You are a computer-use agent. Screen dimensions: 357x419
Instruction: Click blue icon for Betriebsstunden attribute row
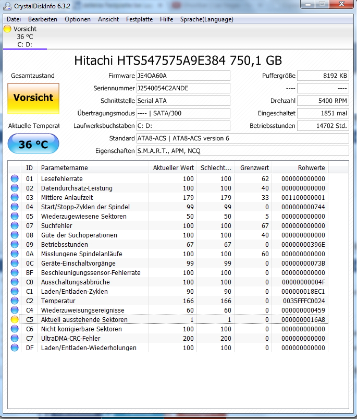(x=15, y=244)
